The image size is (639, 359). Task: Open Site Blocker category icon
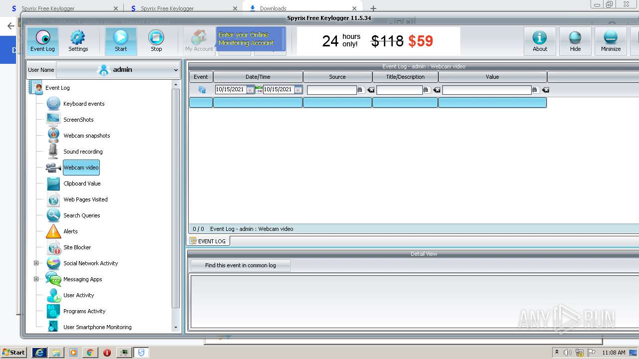[53, 247]
